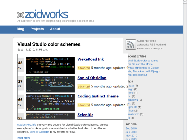Click the Son of Obsidian theme link

click(x=92, y=78)
